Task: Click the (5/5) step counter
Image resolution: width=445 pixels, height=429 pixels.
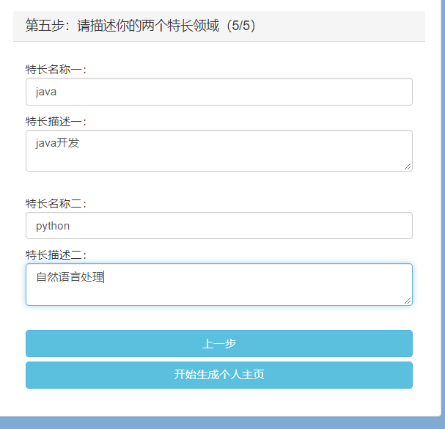Action: [x=240, y=26]
